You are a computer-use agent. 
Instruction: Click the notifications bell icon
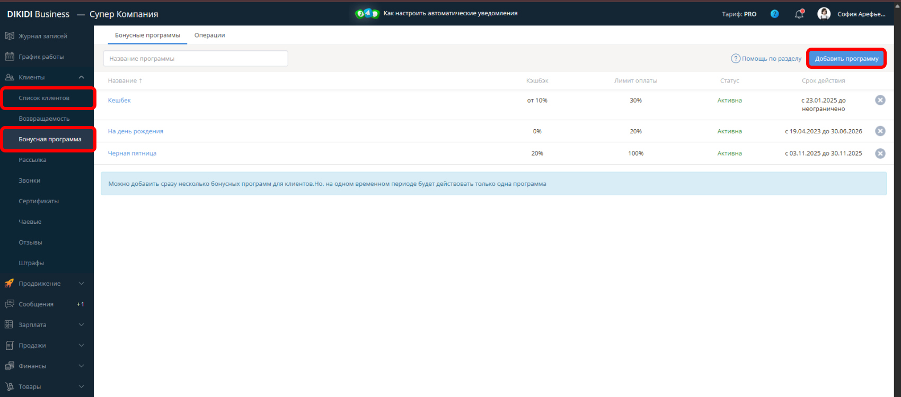(799, 14)
